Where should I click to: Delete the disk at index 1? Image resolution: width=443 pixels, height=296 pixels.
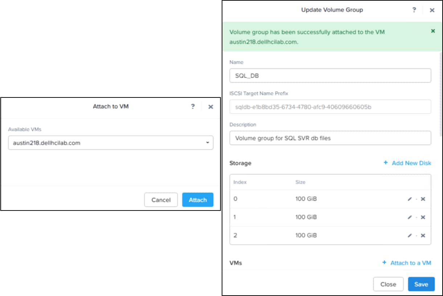click(x=423, y=217)
